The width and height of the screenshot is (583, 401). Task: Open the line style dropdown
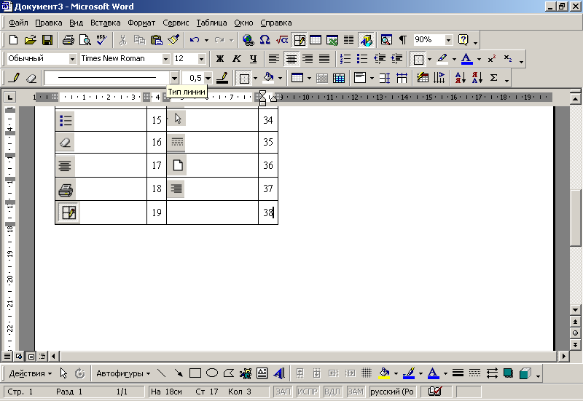pos(174,78)
